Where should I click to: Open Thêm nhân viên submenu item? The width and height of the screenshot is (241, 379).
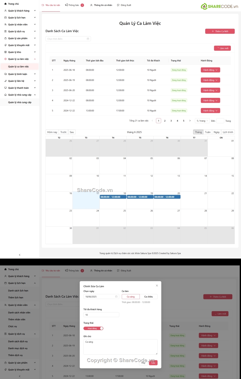17,319
